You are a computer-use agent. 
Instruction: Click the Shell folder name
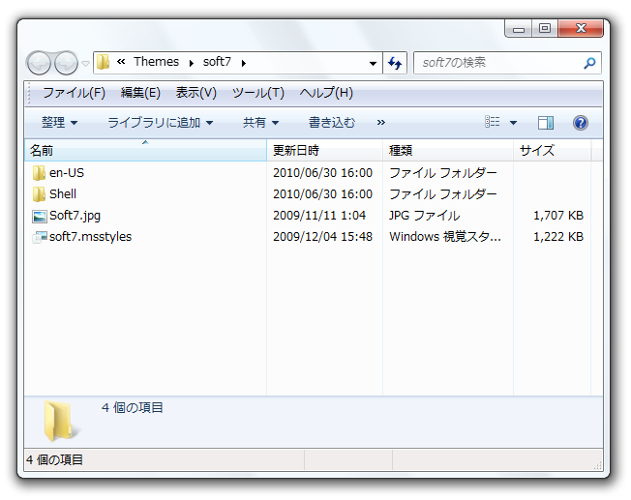click(x=63, y=194)
